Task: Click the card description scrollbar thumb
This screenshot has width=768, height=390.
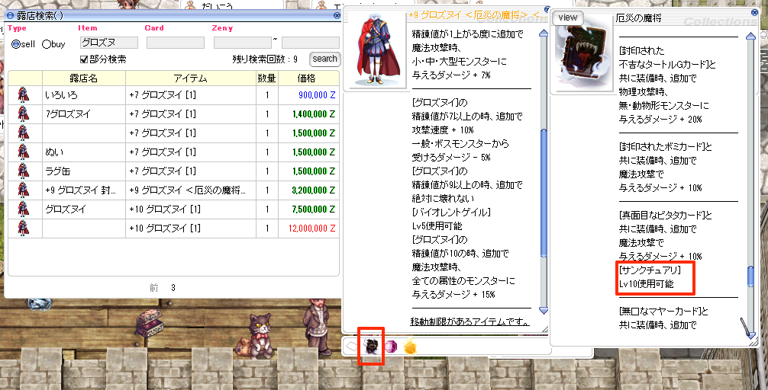Action: coord(751,275)
